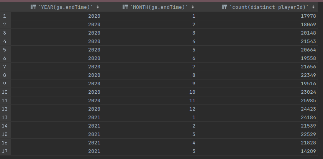The height and width of the screenshot is (159, 323).
Task: Click the count cell 23024
Action: [x=257, y=92]
